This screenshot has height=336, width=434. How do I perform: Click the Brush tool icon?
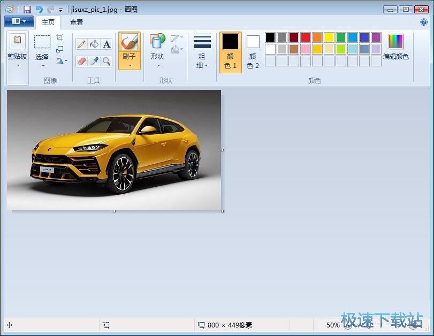(130, 42)
